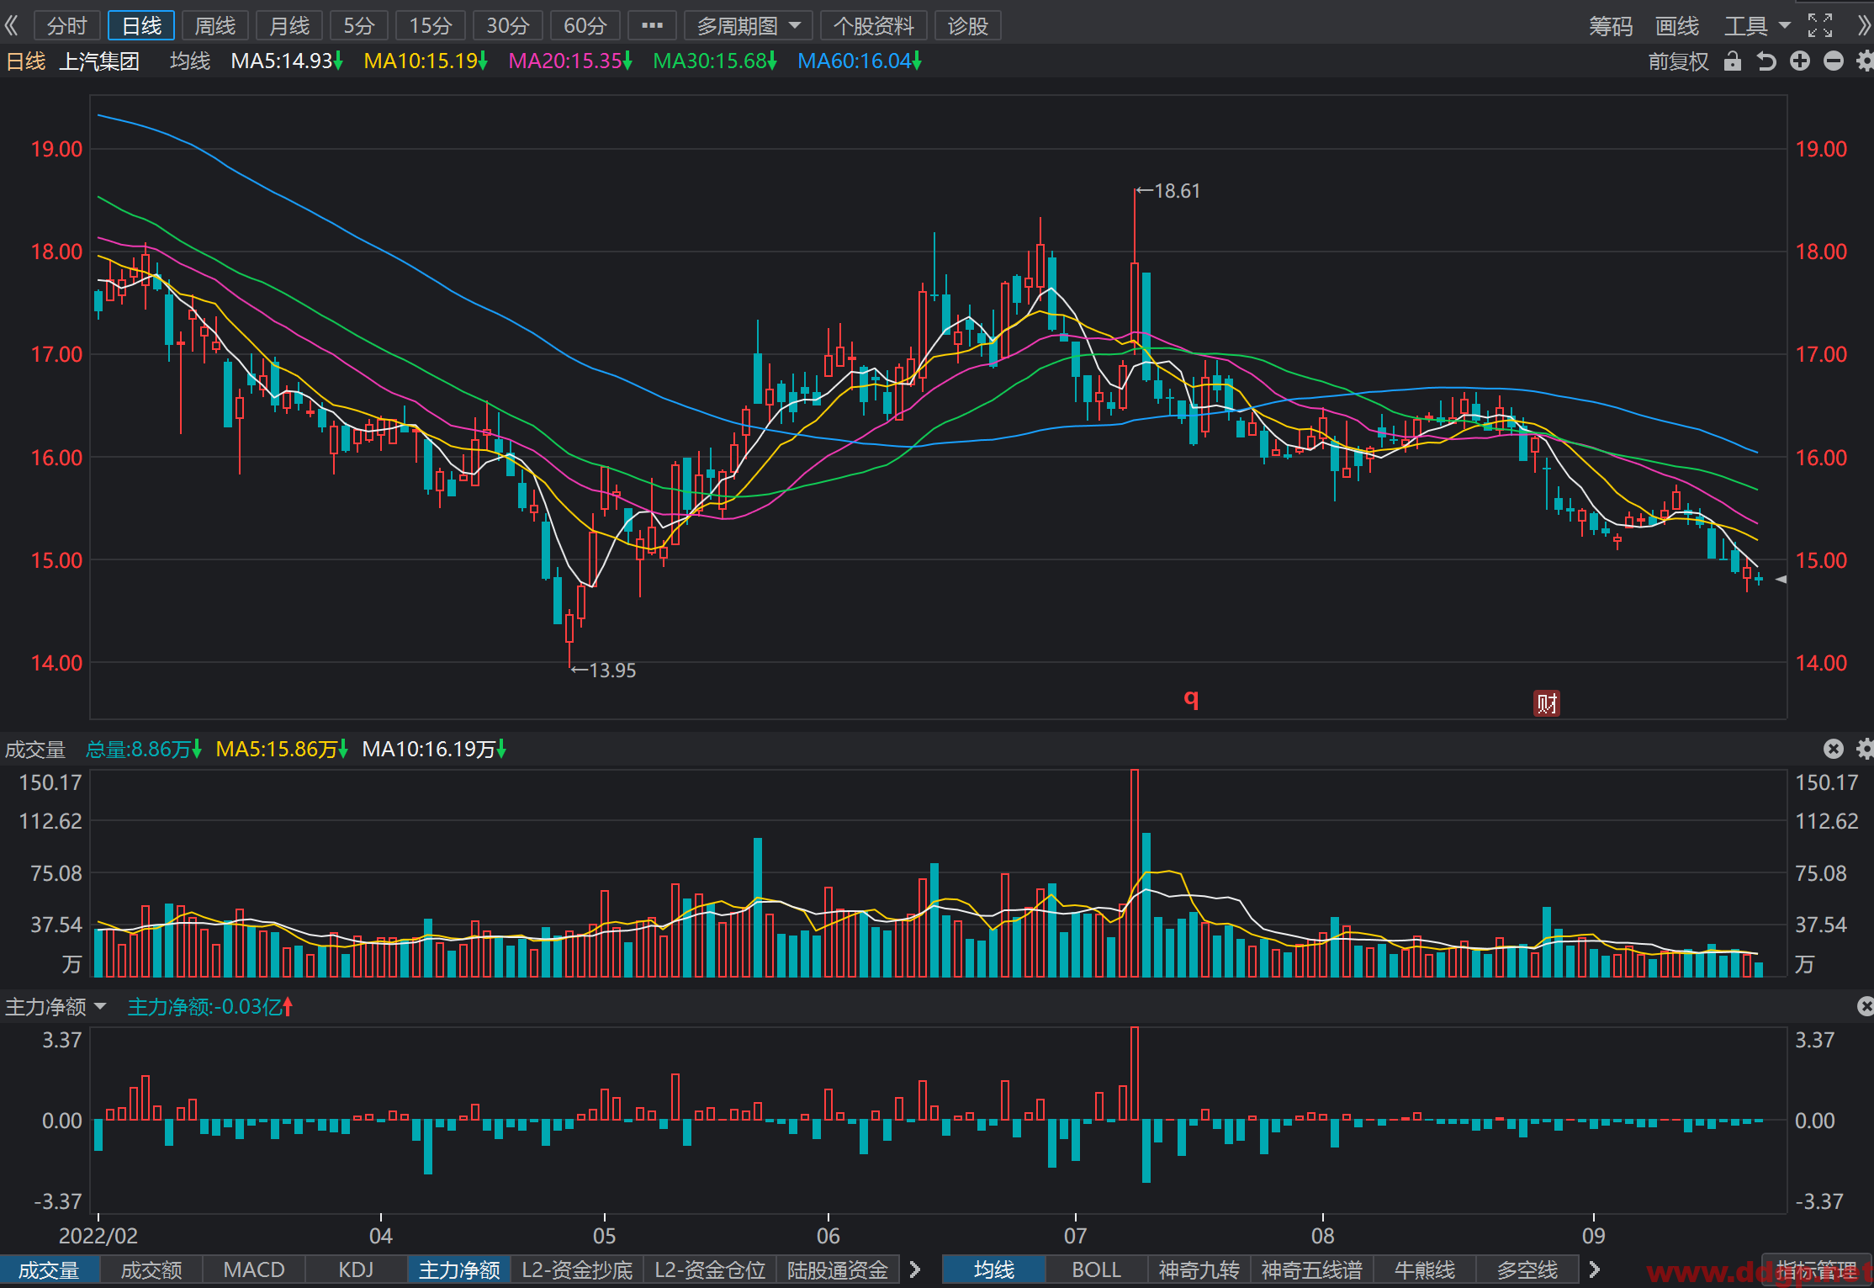This screenshot has height=1288, width=1874.
Task: Expand the 工具 tools dropdown
Action: pyautogui.click(x=1756, y=25)
